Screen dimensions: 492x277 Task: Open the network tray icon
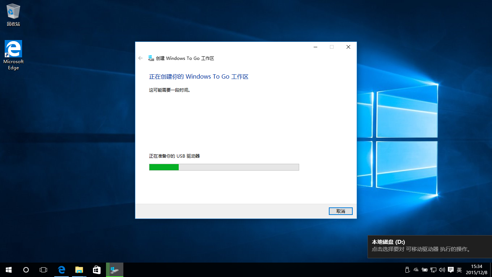433,269
